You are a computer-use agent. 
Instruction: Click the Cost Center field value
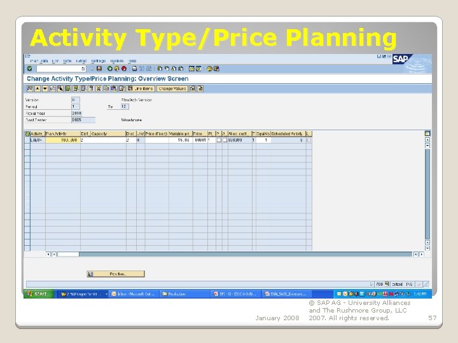[83, 120]
